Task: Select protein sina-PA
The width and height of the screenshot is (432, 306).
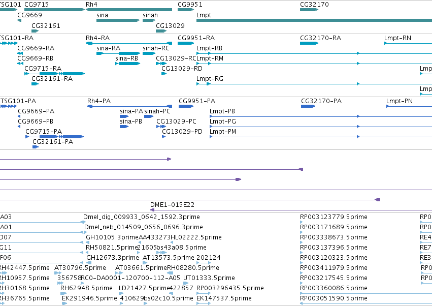Action: 124,116
